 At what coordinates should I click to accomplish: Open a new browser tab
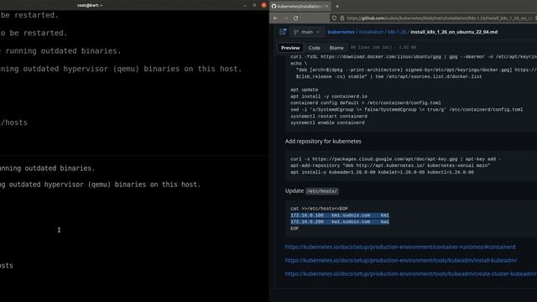[337, 6]
